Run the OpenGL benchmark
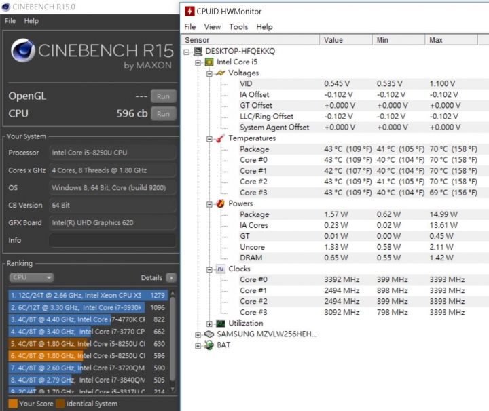 coord(164,96)
